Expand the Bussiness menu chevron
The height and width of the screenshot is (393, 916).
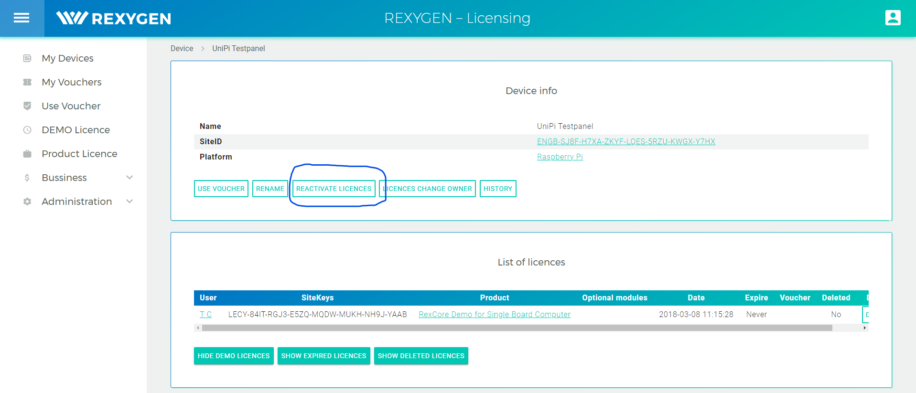point(129,178)
